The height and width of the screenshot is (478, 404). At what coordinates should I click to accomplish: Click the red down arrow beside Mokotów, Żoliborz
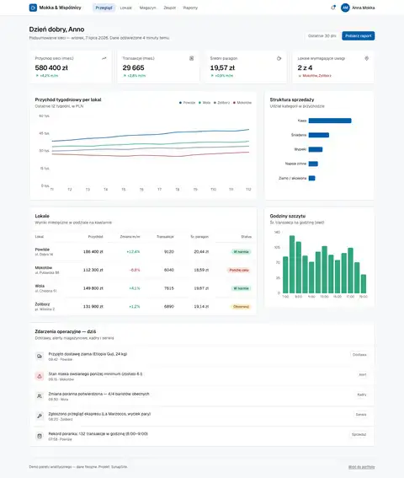300,76
